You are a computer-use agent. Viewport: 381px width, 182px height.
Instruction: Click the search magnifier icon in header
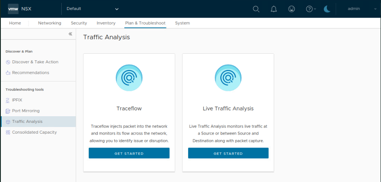click(x=256, y=9)
